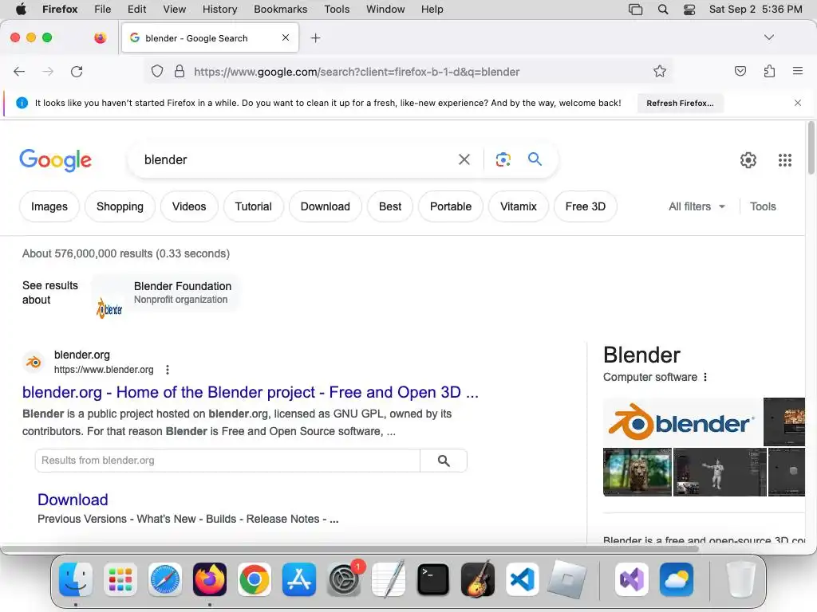Select the Best filter chip

(x=389, y=206)
